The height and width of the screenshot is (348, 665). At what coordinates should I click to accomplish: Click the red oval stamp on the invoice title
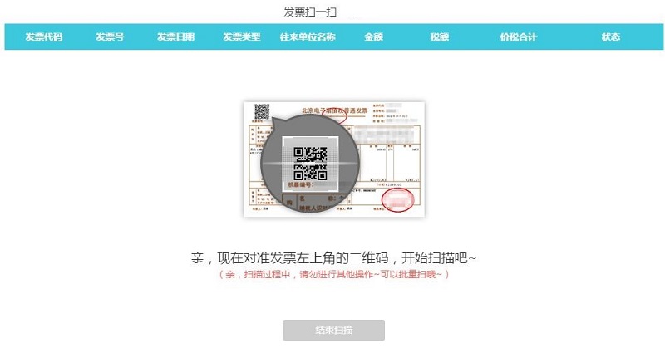pos(334,115)
